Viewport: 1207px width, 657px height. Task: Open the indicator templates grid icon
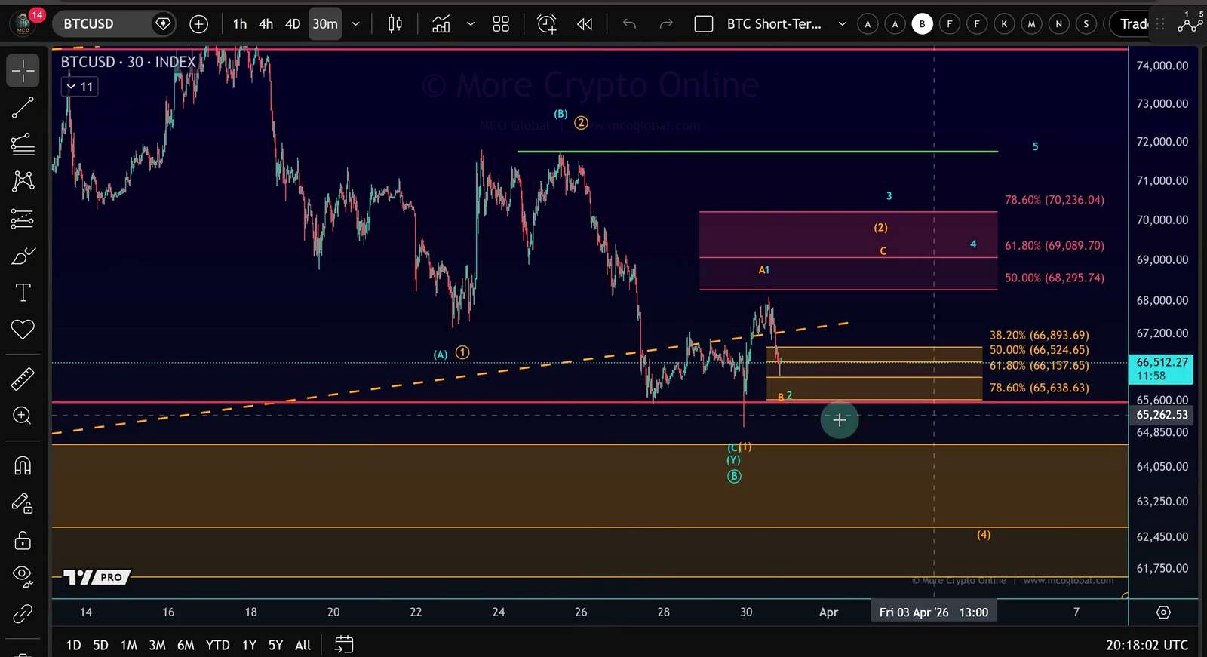point(501,24)
